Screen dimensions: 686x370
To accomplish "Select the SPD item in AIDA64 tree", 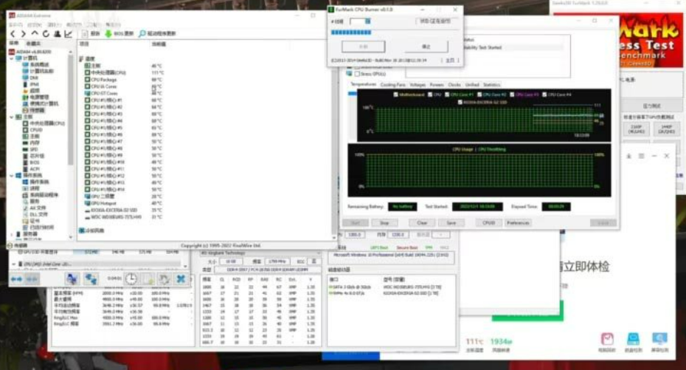I will coord(30,149).
